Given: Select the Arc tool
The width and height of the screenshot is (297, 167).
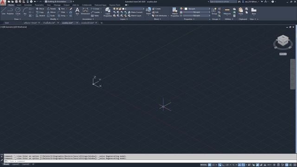Looking at the screenshot, I should (x=25, y=11).
